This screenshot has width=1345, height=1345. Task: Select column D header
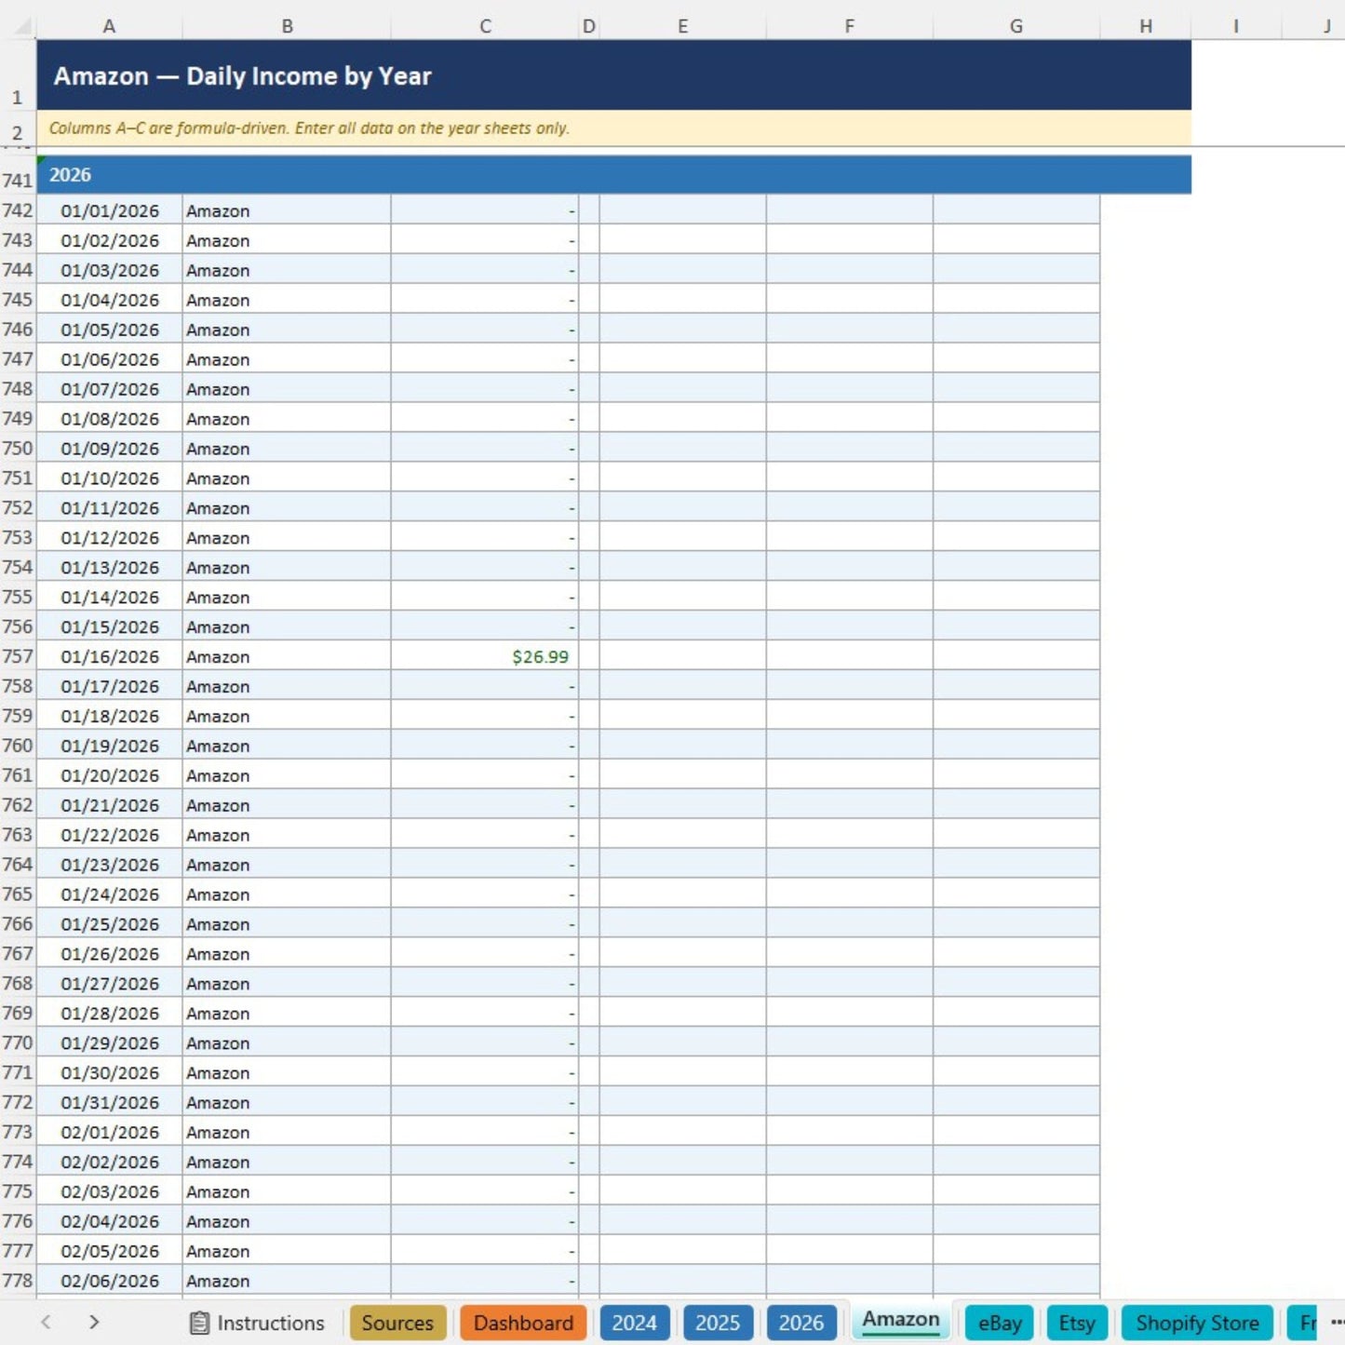(x=588, y=26)
